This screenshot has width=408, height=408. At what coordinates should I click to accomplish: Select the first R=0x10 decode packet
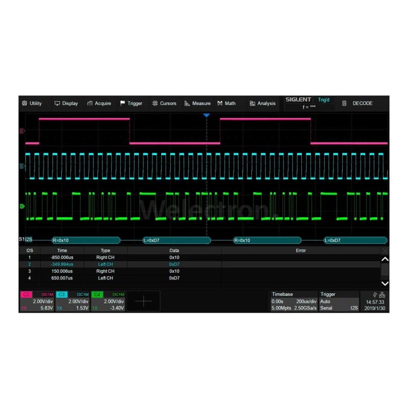tap(86, 240)
